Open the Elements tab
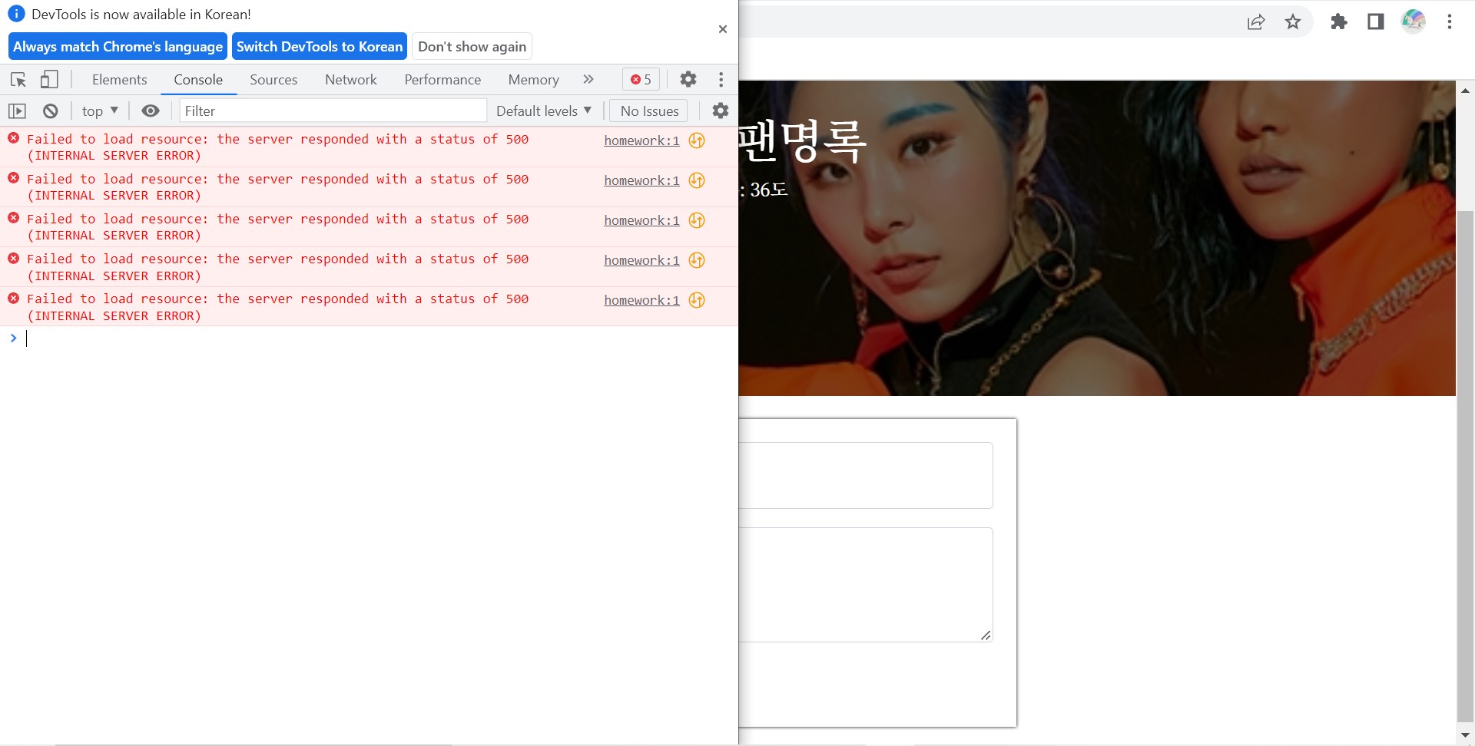Viewport: 1475px width, 746px height. pos(119,80)
